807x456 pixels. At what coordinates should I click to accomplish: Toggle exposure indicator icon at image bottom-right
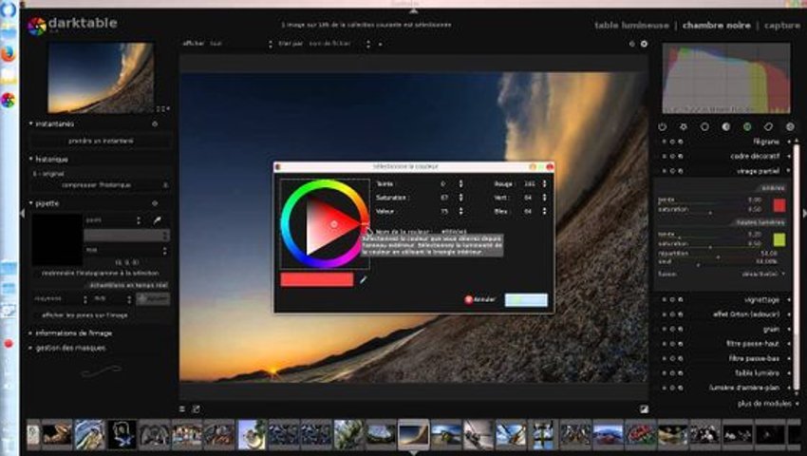coord(644,409)
